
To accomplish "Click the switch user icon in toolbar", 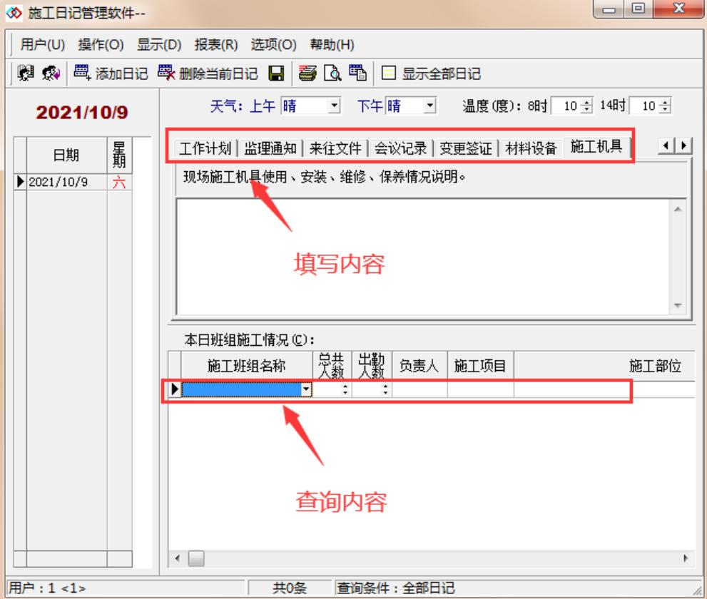I will [51, 73].
